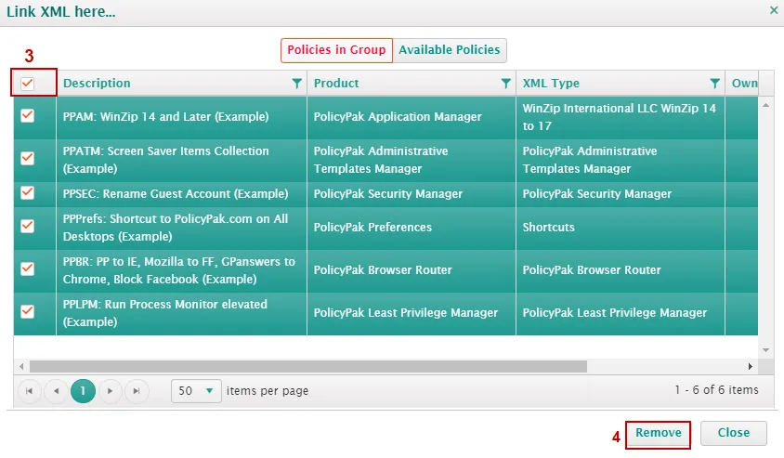Go to the next page arrow
784x458 pixels.
coord(111,391)
